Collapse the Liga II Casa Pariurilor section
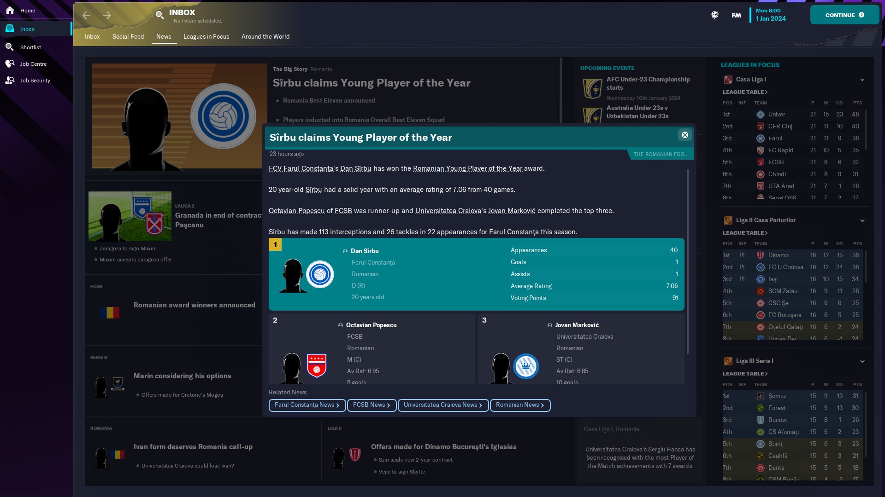 coord(862,220)
